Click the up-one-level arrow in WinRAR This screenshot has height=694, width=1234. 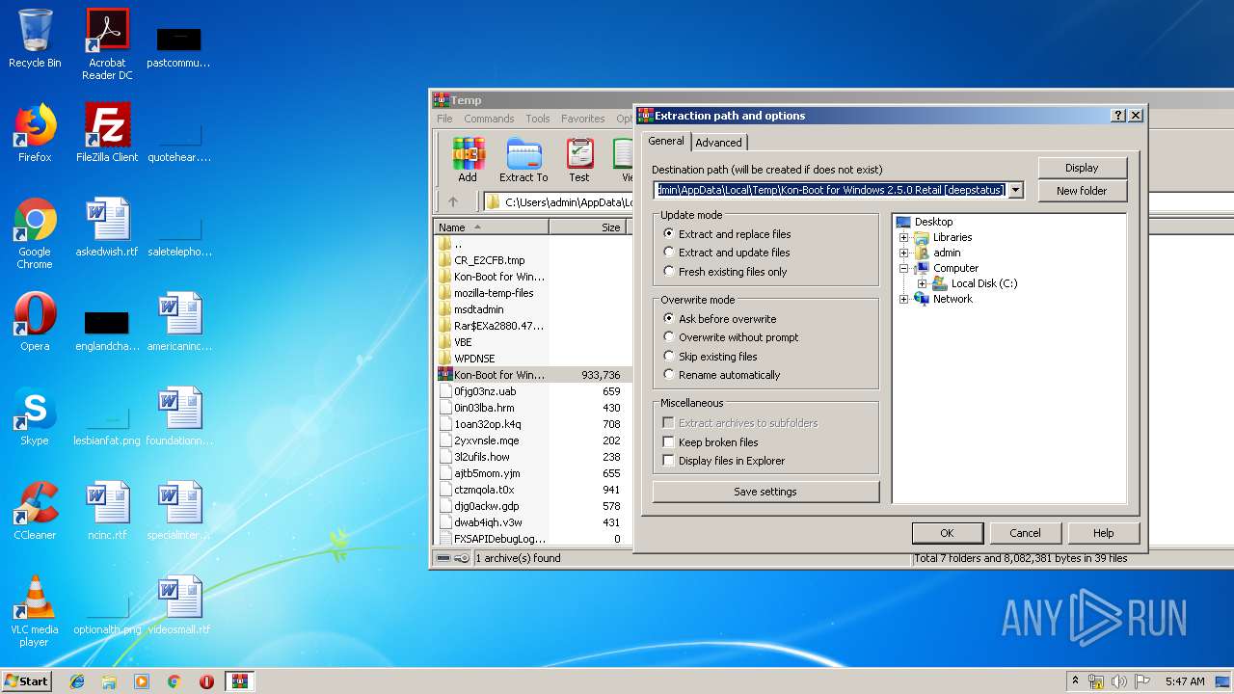click(x=453, y=202)
